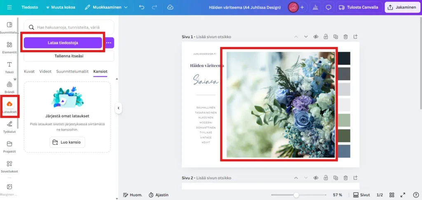
Task: Duplicate Sivu 1 page
Action: [335, 37]
